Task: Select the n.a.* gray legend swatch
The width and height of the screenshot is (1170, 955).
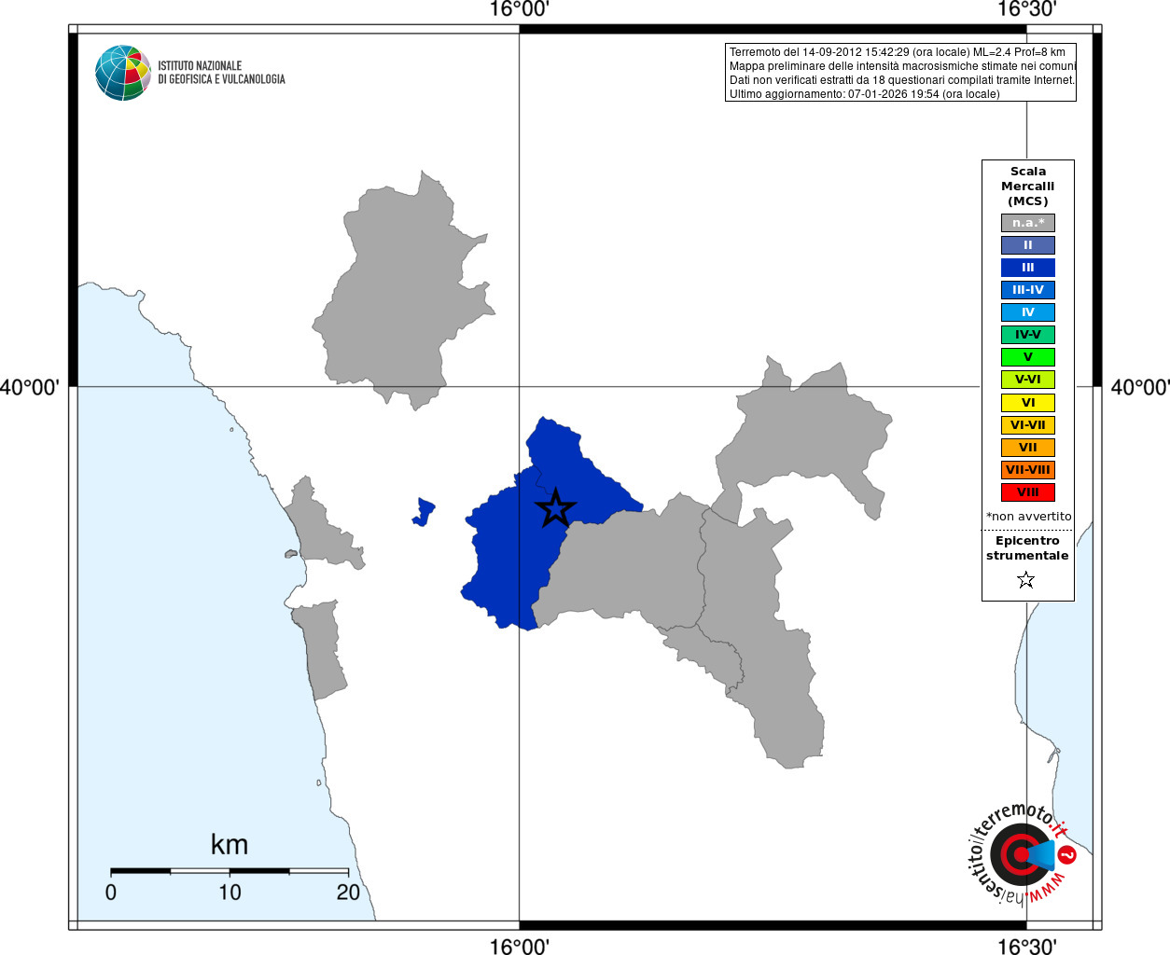Action: [x=1028, y=223]
